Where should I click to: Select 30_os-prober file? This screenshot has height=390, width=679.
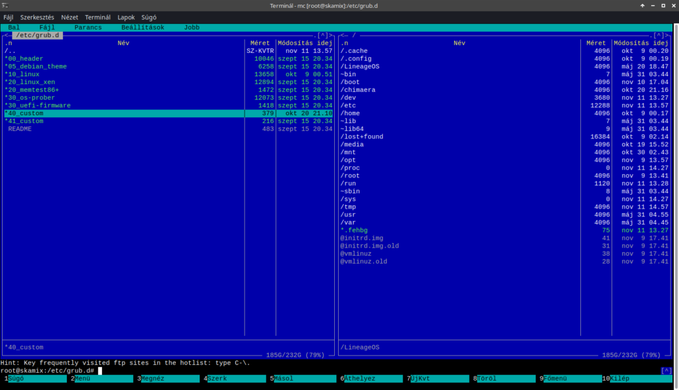click(x=168, y=98)
